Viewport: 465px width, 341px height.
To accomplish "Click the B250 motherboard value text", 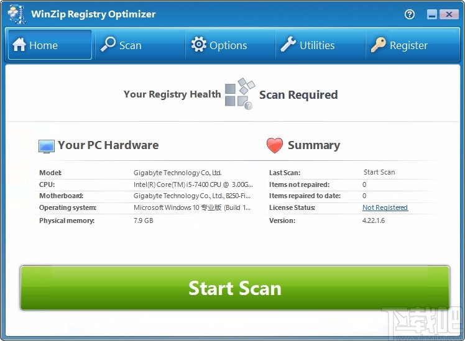I will tap(192, 196).
